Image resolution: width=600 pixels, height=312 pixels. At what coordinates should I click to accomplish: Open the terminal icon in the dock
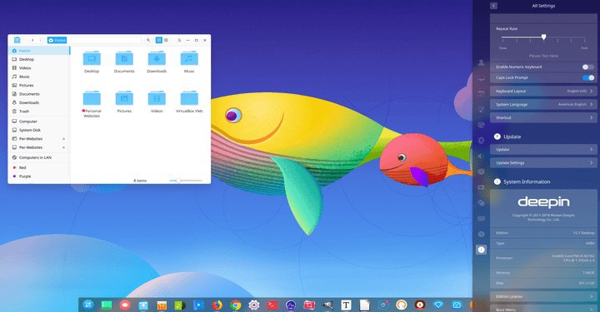[272, 305]
